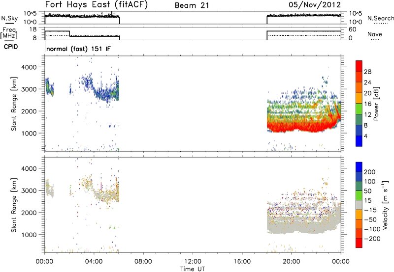Click the "16:00" time axis tick
Image resolution: width=394 pixels, height=272 pixels.
pos(242,262)
